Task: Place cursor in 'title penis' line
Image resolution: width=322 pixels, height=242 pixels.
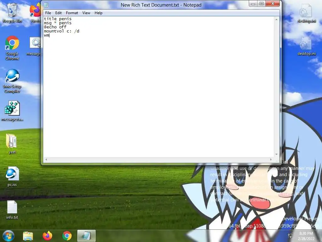Action: coord(58,19)
